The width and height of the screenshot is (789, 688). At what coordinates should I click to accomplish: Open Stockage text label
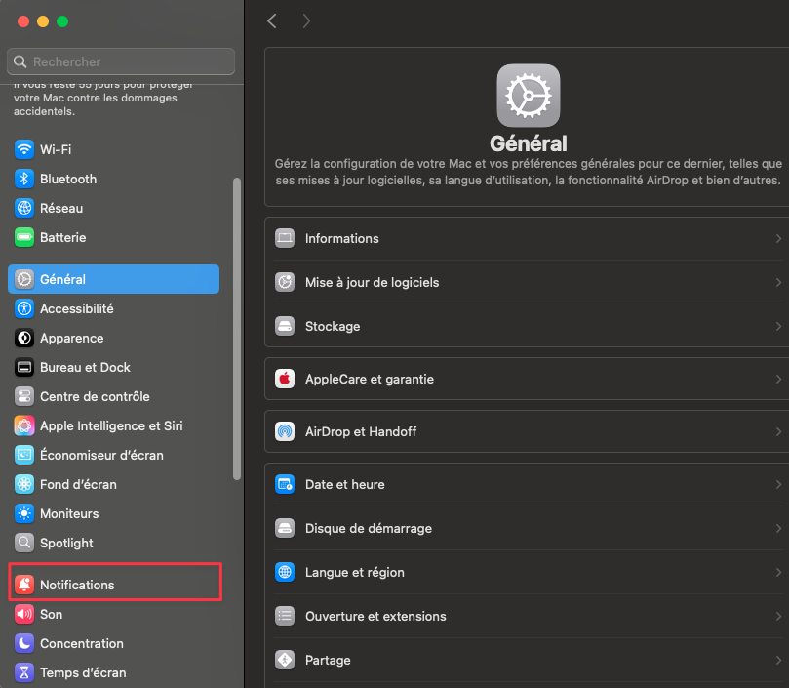pos(333,326)
